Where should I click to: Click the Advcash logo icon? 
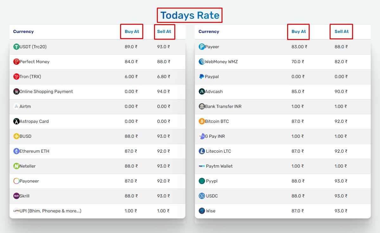click(202, 91)
